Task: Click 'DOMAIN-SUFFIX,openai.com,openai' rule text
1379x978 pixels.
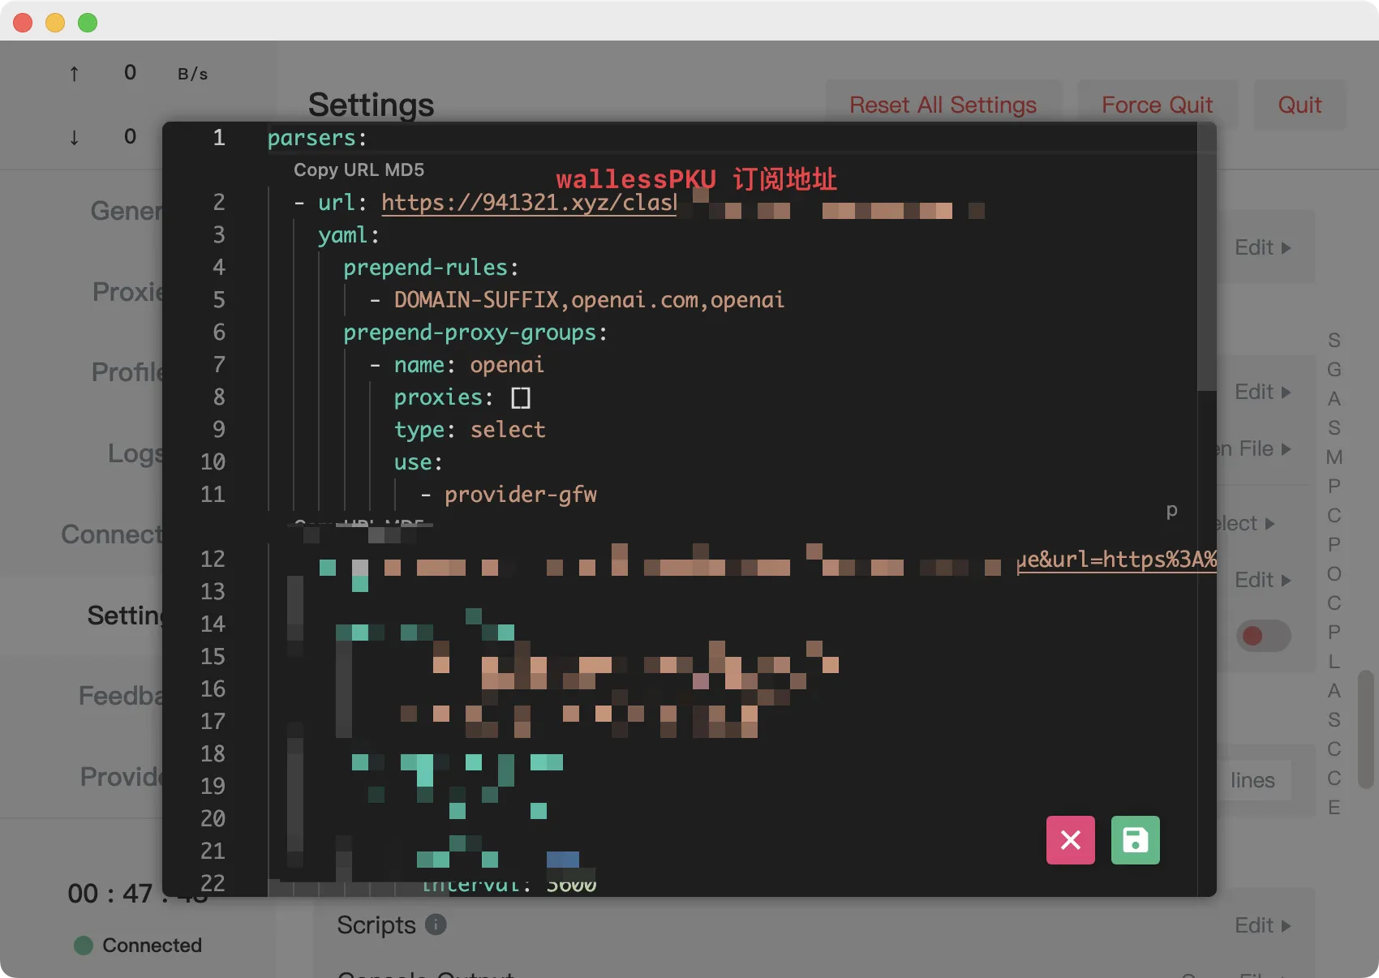Action: (589, 300)
